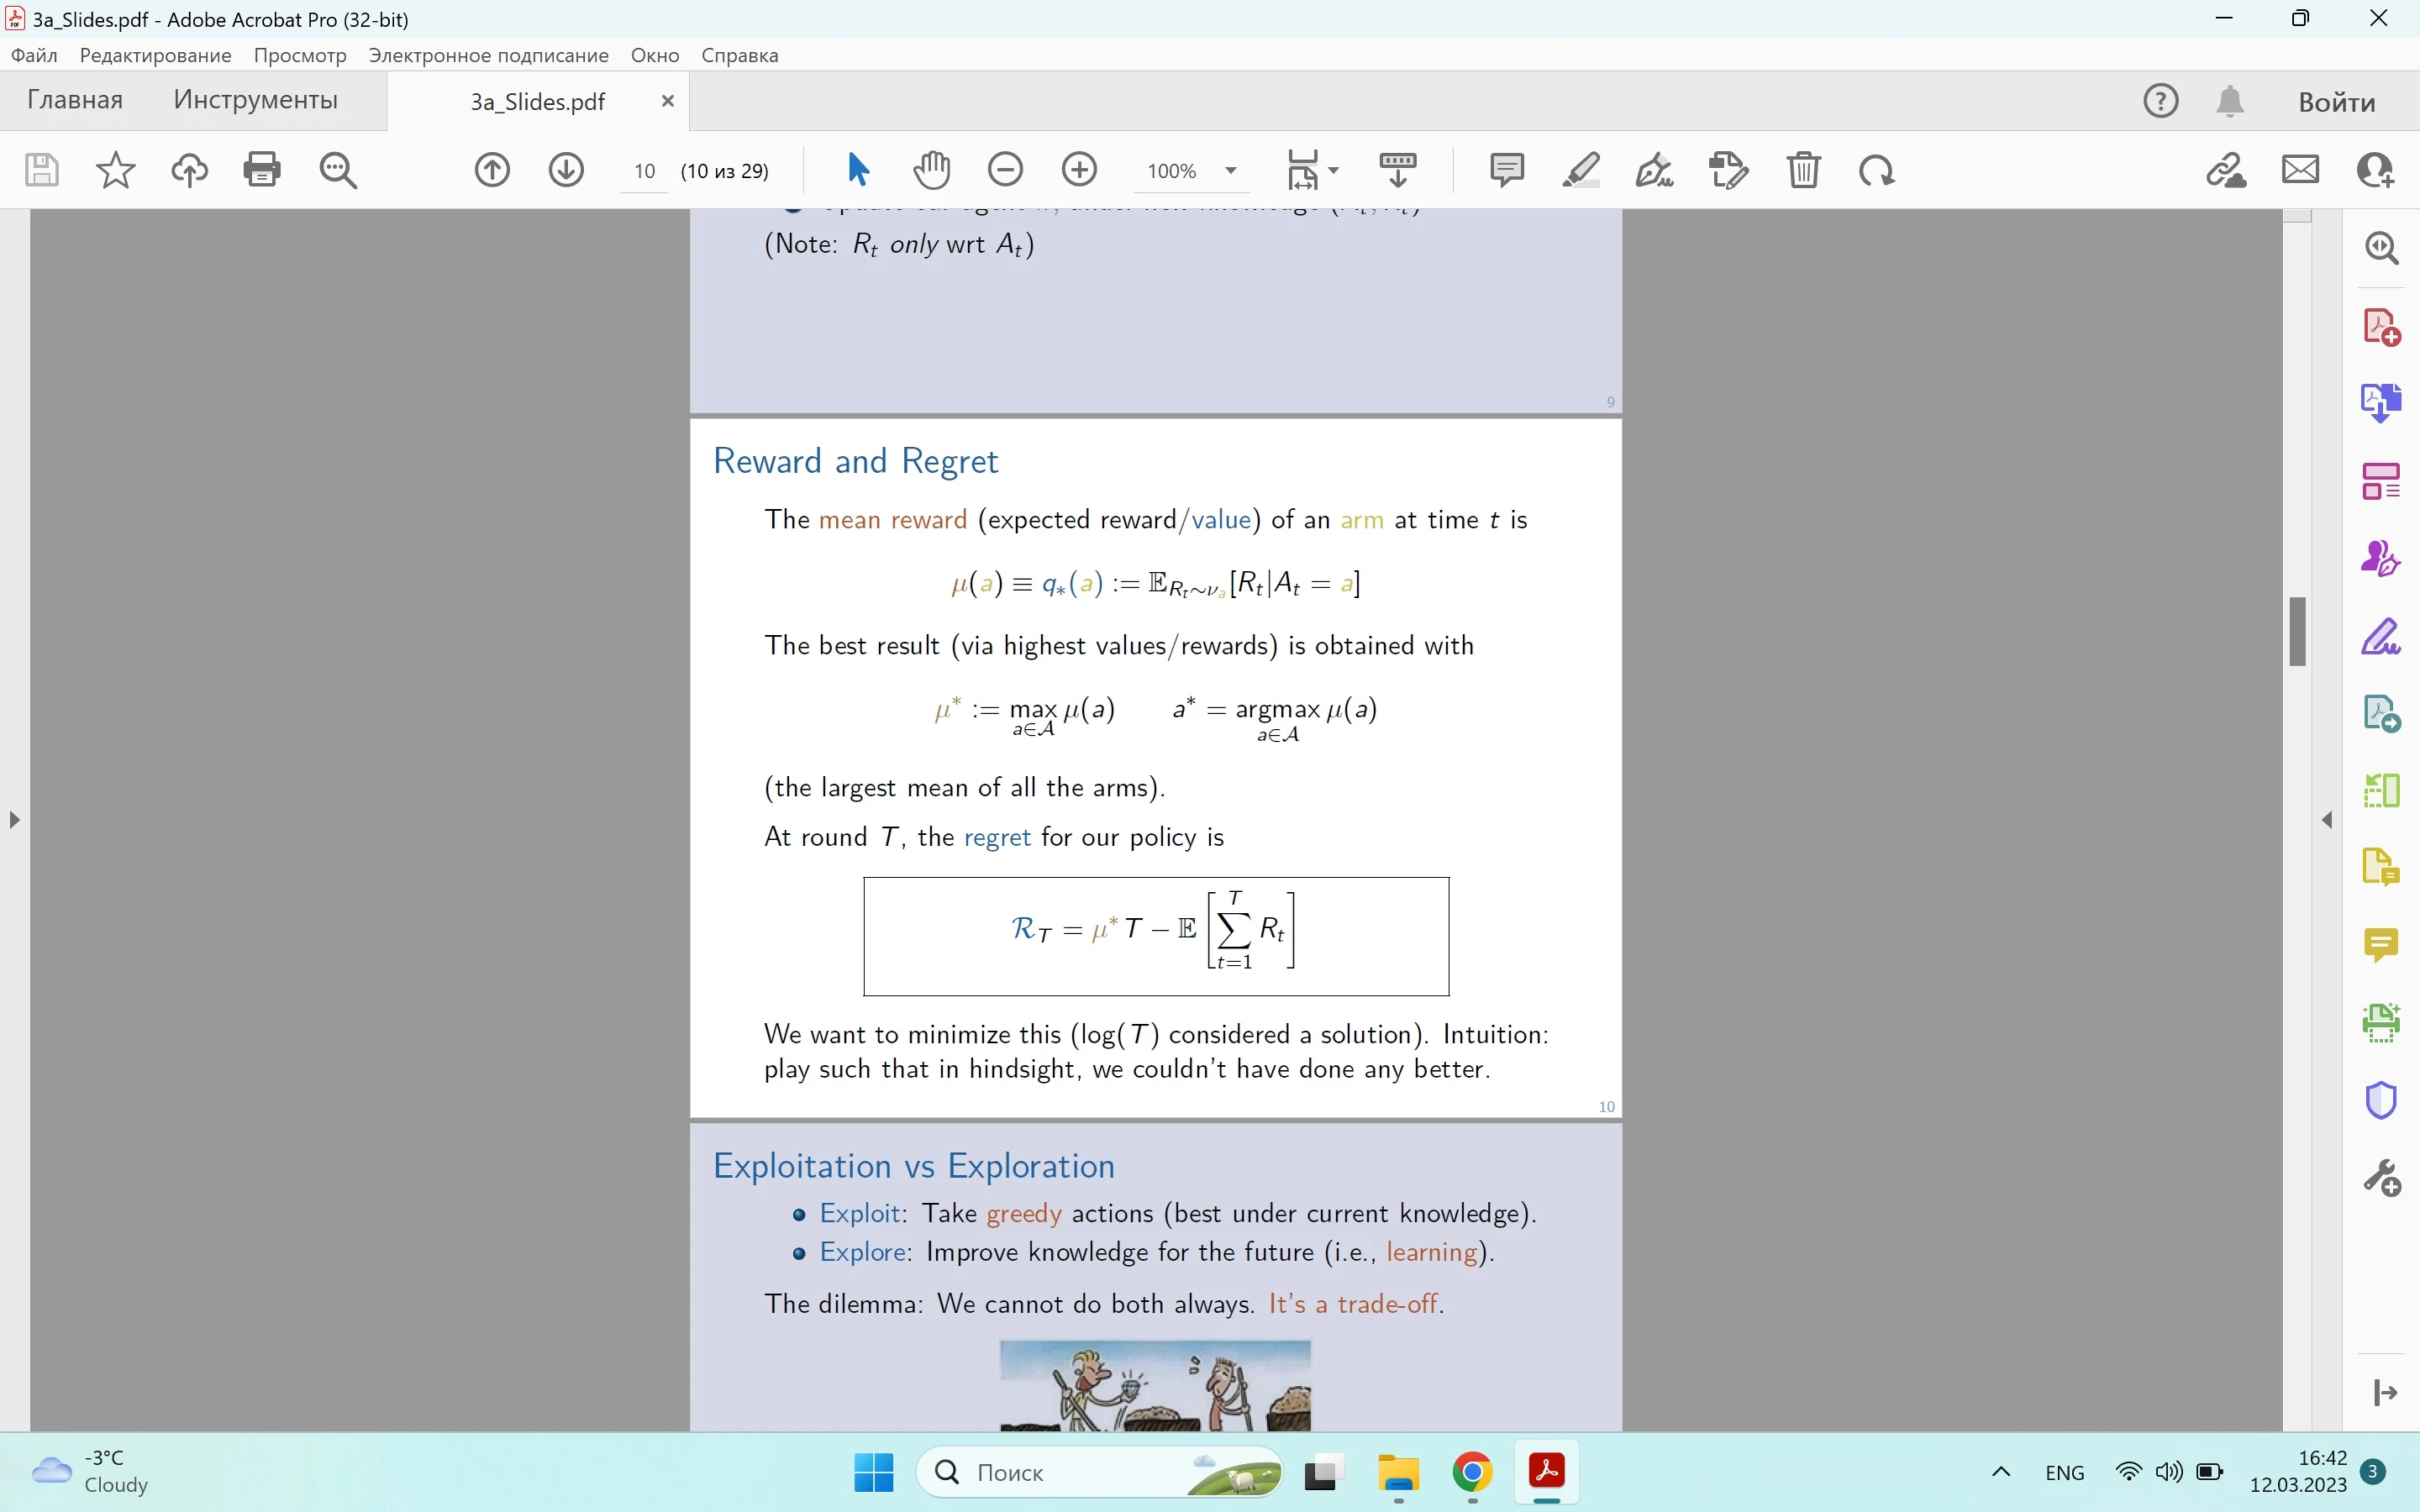Click the page number input field
The width and height of the screenshot is (2420, 1512).
coord(644,171)
